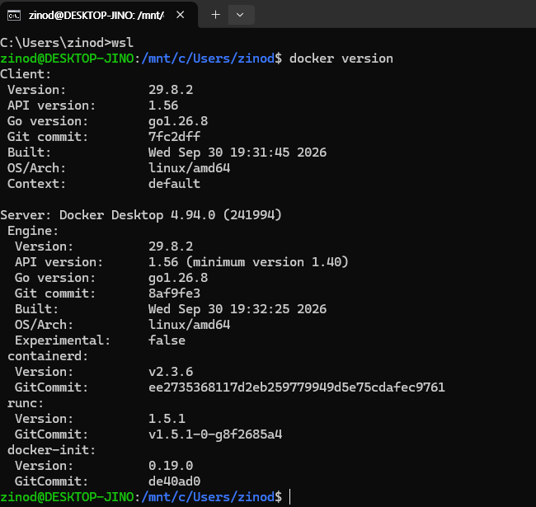
Task: Click Client Version value 29.8.2
Action: pyautogui.click(x=171, y=90)
